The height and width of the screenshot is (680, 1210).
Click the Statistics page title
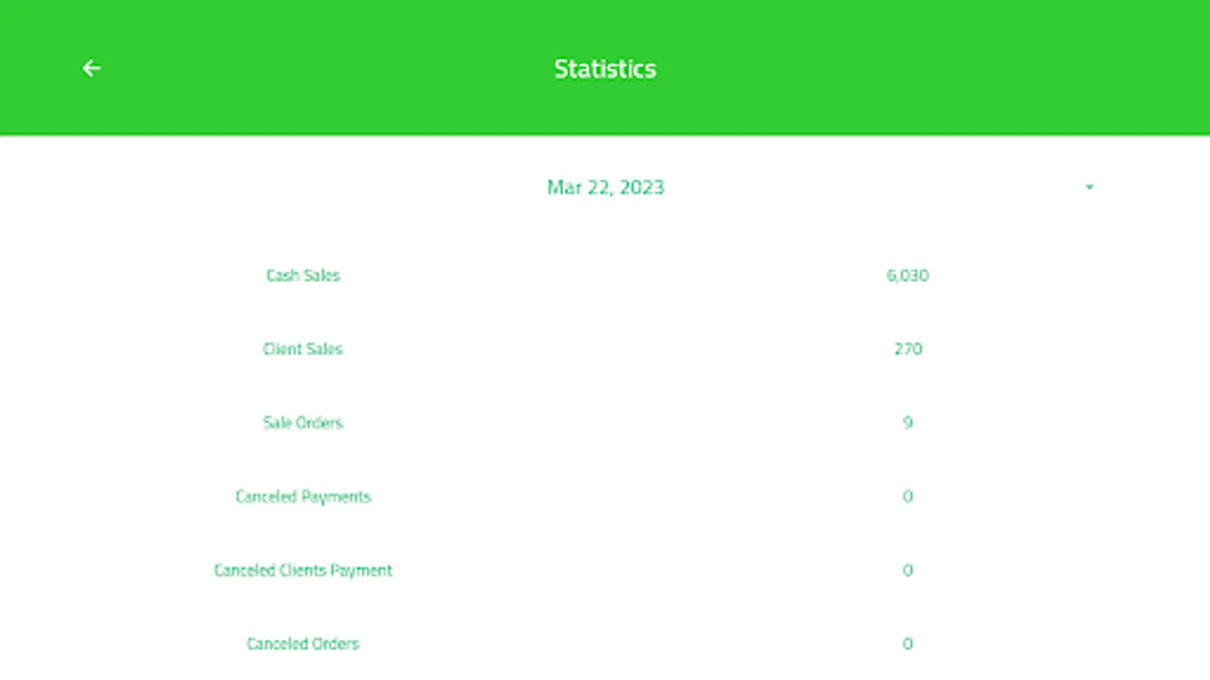(x=605, y=69)
